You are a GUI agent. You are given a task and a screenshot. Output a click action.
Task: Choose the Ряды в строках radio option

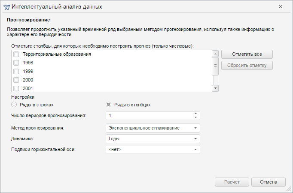coord(14,105)
